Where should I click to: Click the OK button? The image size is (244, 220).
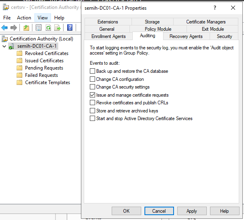126,211
